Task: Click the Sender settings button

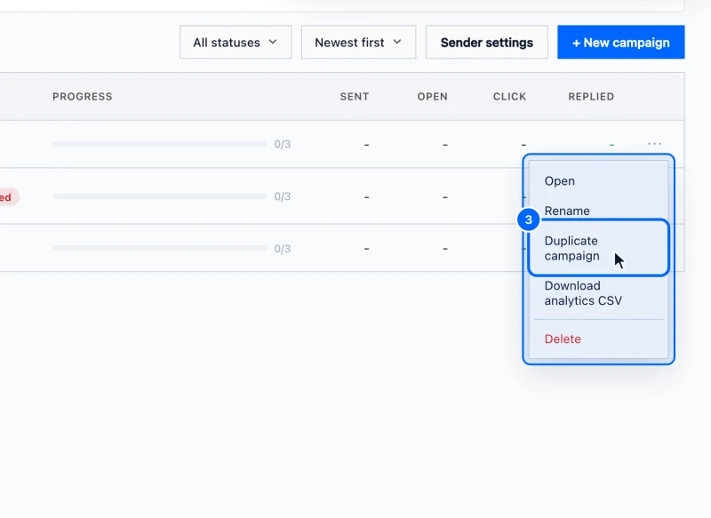Action: 486,42
